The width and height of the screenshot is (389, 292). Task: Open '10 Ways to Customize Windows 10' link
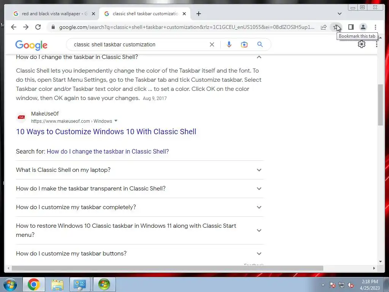[106, 132]
